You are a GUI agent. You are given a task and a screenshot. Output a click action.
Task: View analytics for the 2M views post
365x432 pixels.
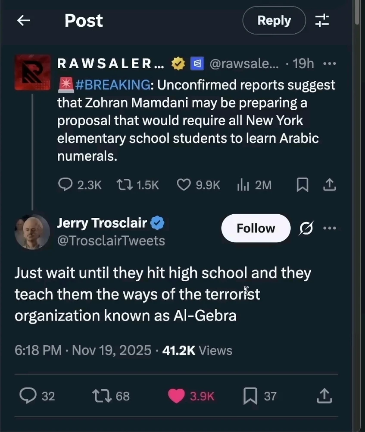[x=243, y=185]
